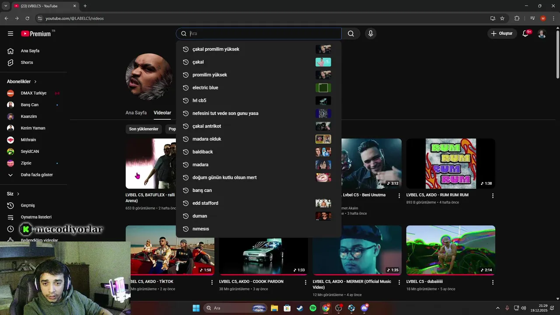Open the YouTube hamburger guide menu

coord(10,34)
